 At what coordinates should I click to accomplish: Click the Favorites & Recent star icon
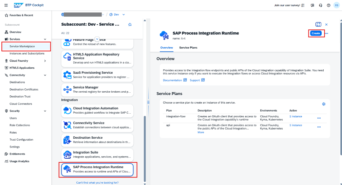[6, 15]
